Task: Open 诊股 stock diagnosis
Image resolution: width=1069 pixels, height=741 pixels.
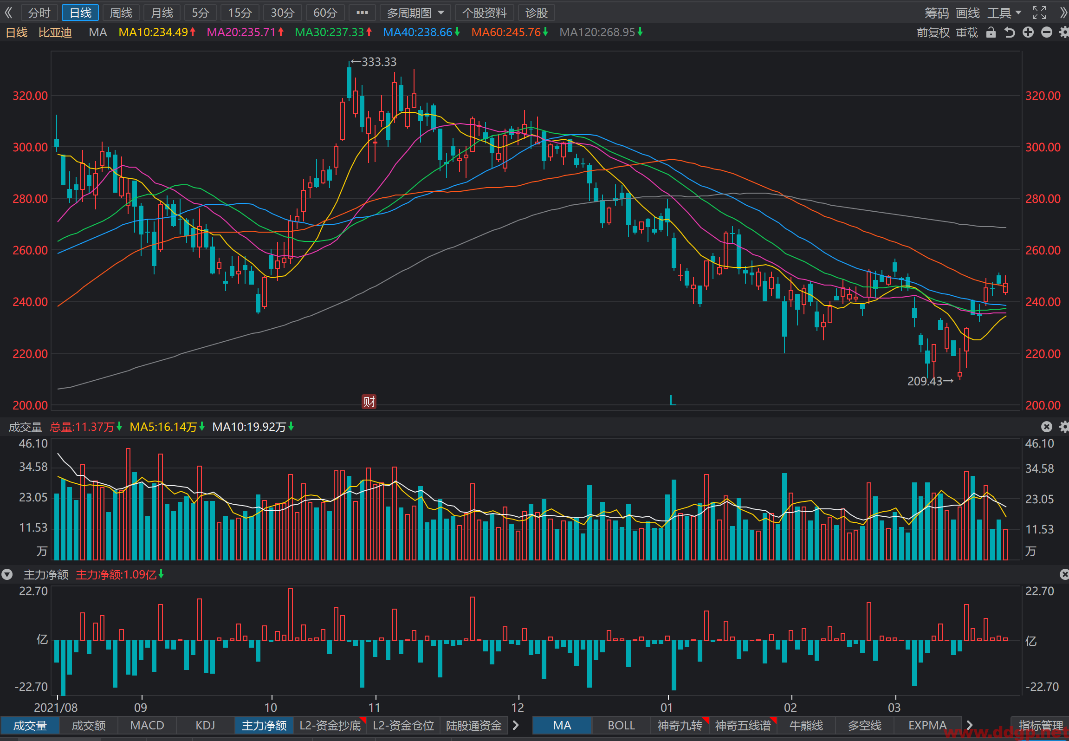Action: [x=537, y=13]
